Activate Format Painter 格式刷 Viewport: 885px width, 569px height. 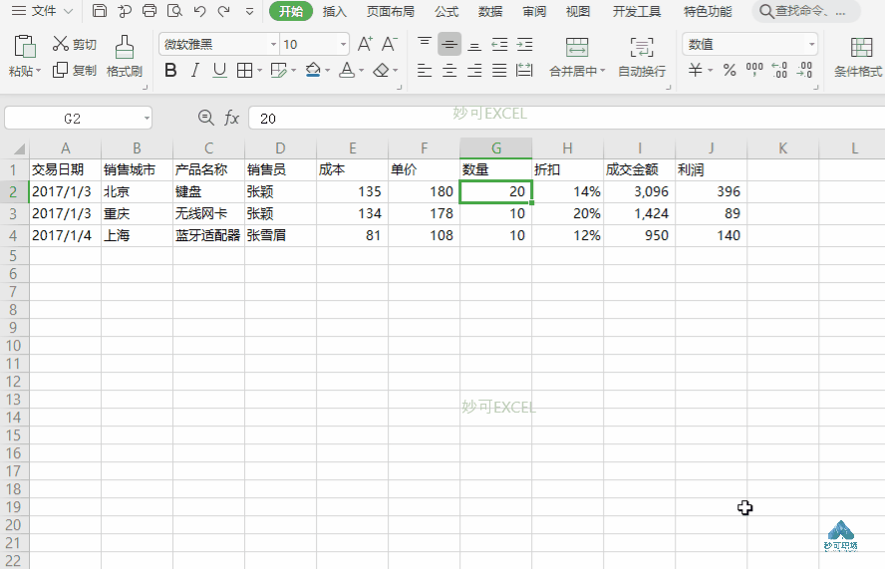pos(125,56)
